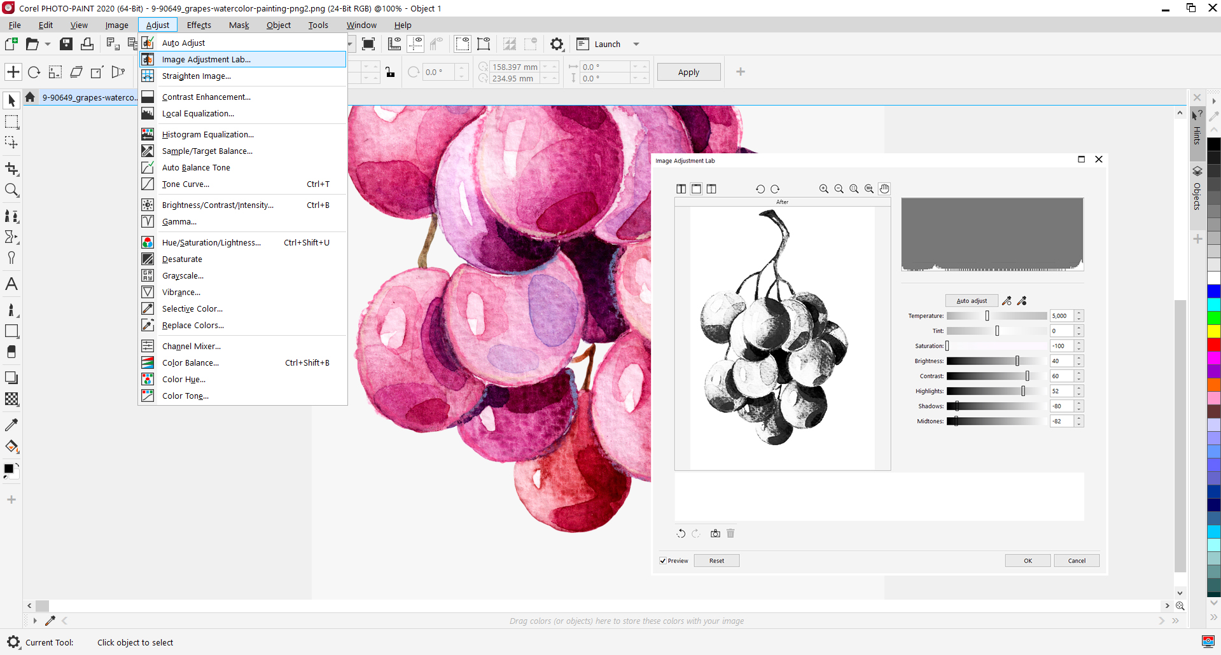Expand the Launch dropdown

[x=637, y=44]
